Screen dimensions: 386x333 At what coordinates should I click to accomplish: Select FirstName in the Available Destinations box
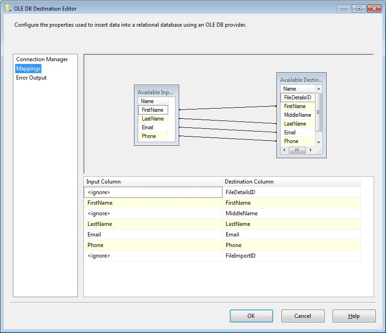pyautogui.click(x=298, y=106)
